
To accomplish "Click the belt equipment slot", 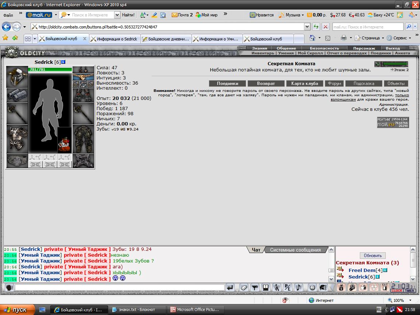I will click(x=17, y=161).
